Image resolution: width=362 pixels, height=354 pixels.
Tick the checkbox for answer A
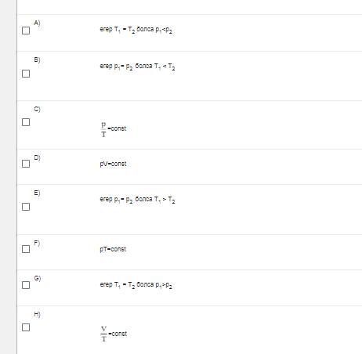(26, 31)
